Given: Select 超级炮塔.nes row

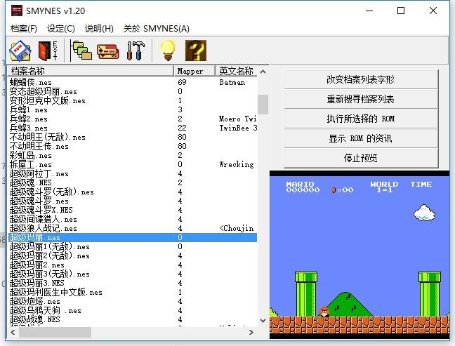Looking at the screenshot, I should coord(132,301).
